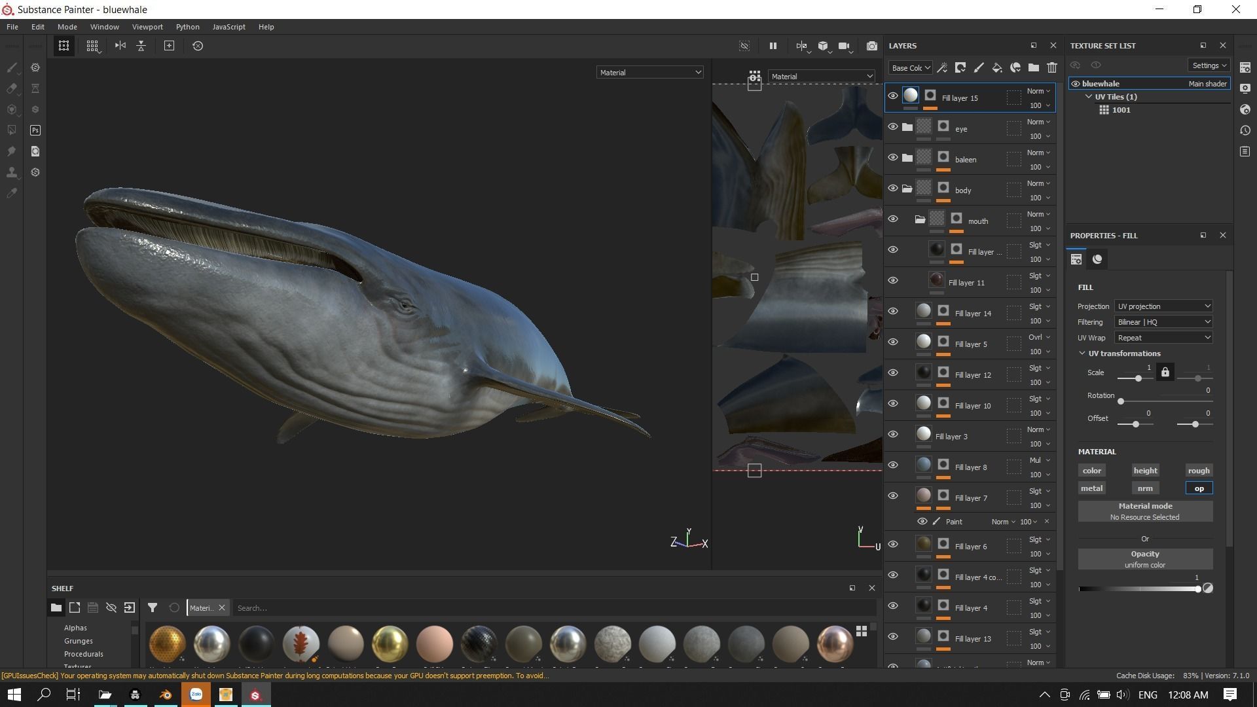The image size is (1257, 707).
Task: Select the Projection tool in left toolbar
Action: pyautogui.click(x=12, y=109)
